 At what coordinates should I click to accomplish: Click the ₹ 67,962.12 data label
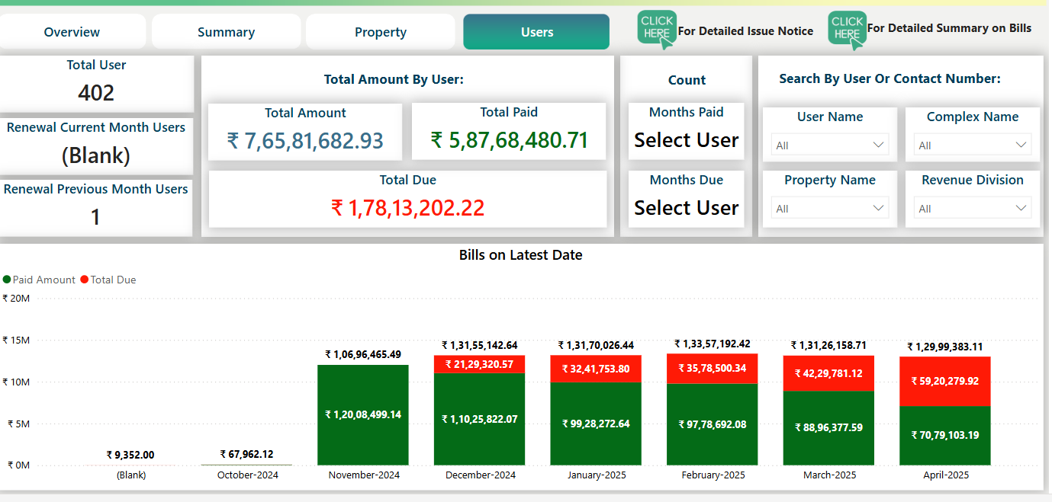pos(247,454)
